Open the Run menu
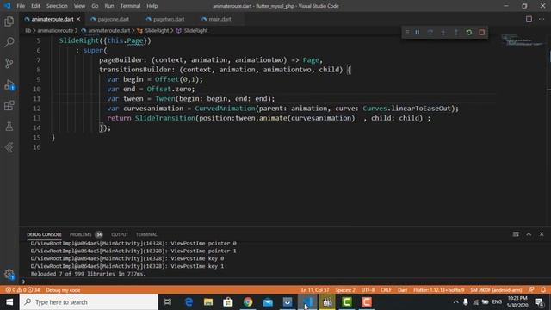This screenshot has width=551, height=310. point(109,6)
